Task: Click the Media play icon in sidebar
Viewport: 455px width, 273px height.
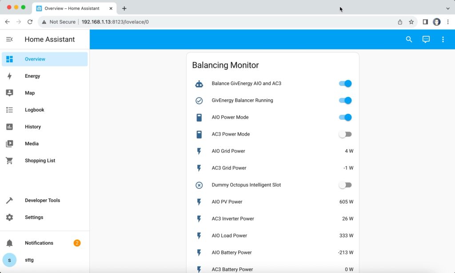Action: coord(9,144)
